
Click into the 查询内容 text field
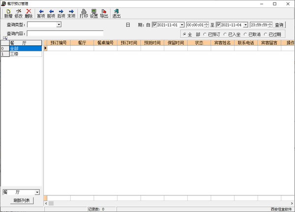coord(65,34)
